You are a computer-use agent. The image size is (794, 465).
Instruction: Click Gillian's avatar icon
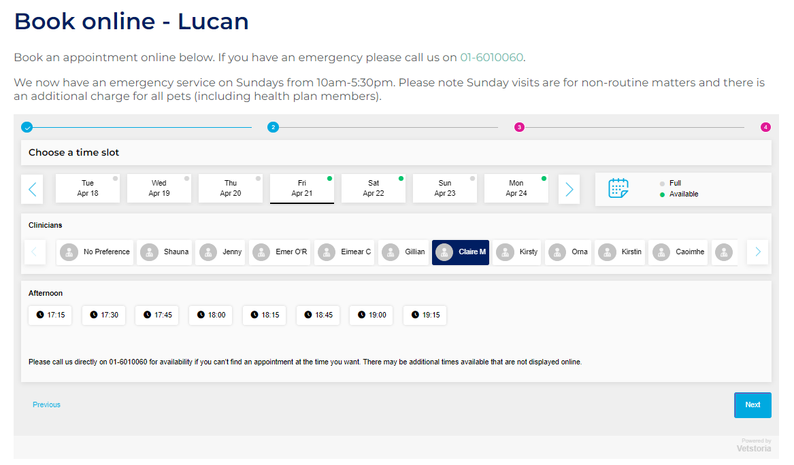click(x=391, y=252)
